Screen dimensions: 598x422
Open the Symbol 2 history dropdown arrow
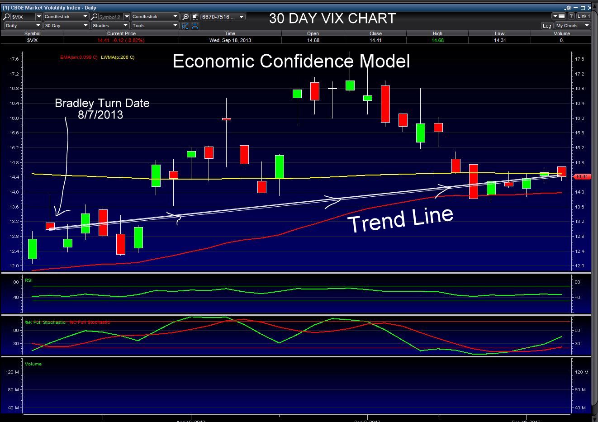click(126, 17)
